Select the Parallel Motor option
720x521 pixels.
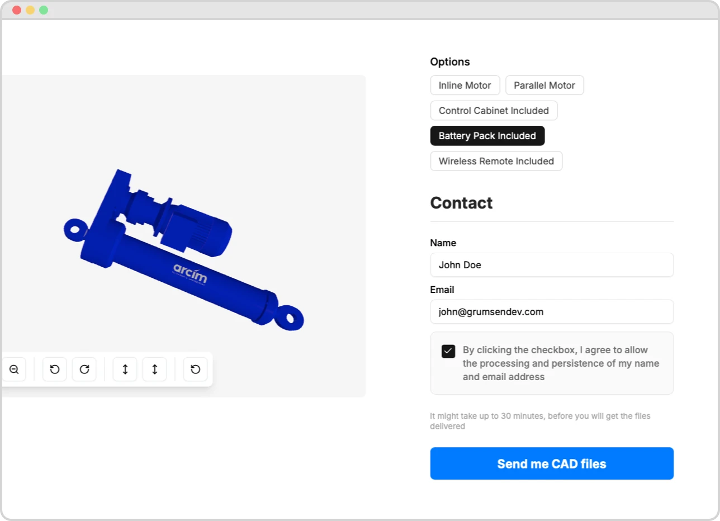pos(544,86)
